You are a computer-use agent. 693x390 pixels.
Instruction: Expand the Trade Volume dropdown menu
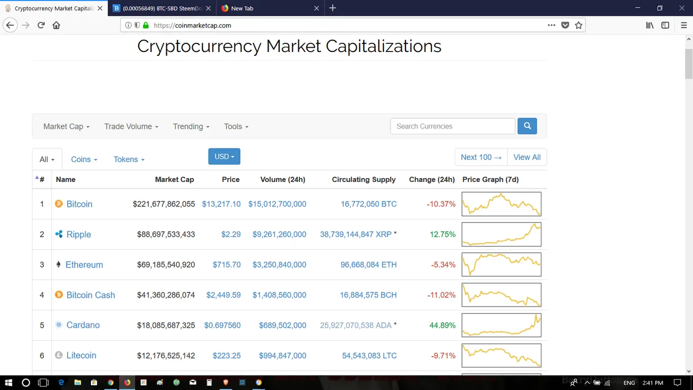(132, 126)
